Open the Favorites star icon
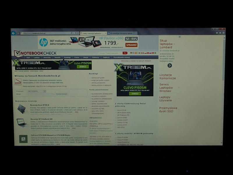 point(220,33)
